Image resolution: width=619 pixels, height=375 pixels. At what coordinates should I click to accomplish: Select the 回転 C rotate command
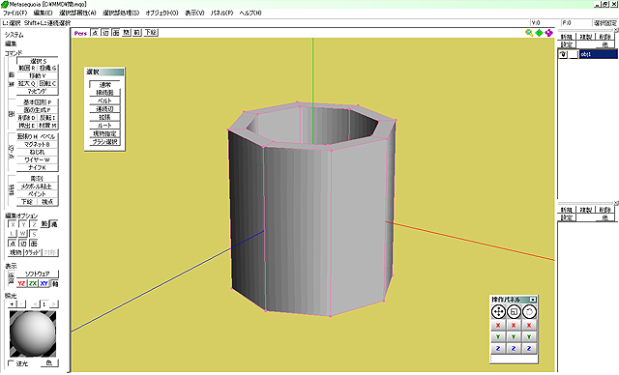(47, 83)
